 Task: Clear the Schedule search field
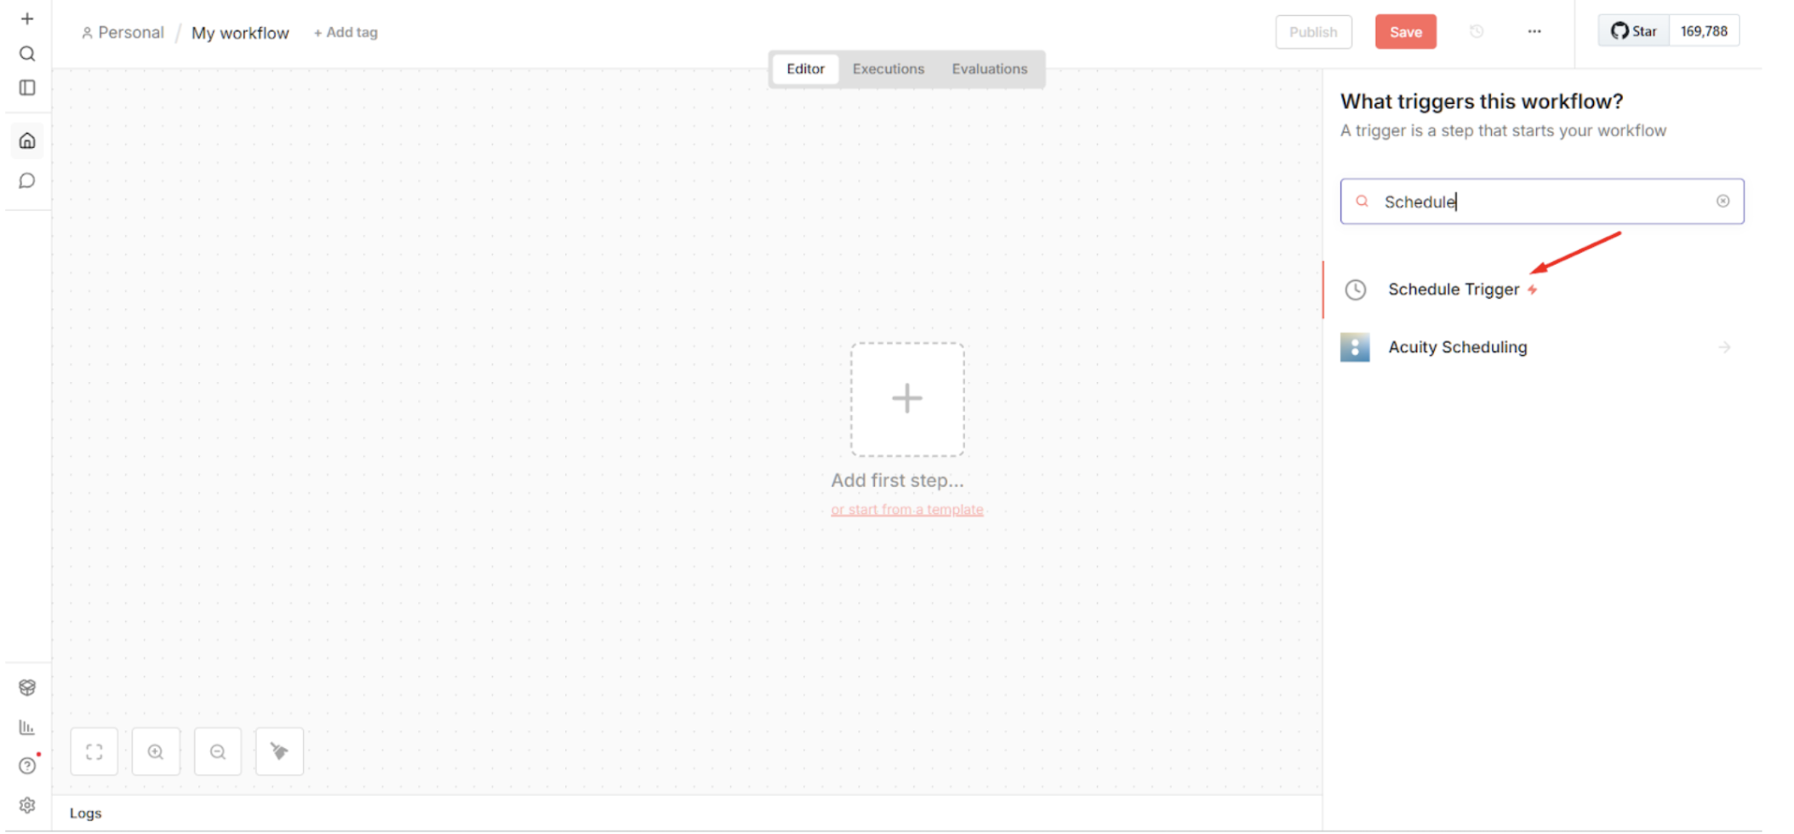[1723, 201]
